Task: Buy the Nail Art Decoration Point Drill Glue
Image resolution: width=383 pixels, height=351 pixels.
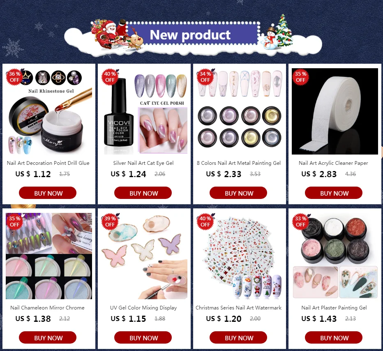Action: pos(48,193)
